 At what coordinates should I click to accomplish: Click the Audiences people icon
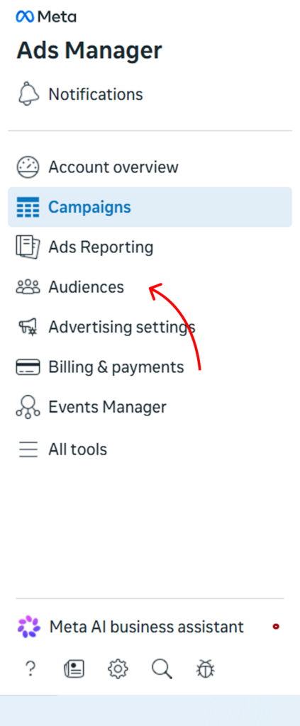pyautogui.click(x=28, y=287)
